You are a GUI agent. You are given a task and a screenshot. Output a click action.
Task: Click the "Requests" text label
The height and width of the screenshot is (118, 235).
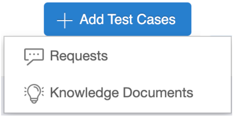coord(79,56)
